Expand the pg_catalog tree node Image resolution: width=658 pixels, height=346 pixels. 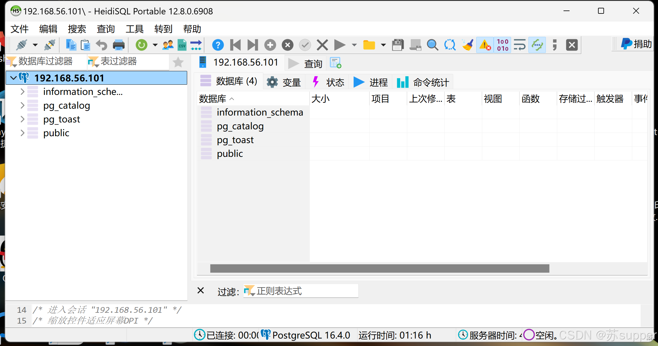click(x=22, y=105)
